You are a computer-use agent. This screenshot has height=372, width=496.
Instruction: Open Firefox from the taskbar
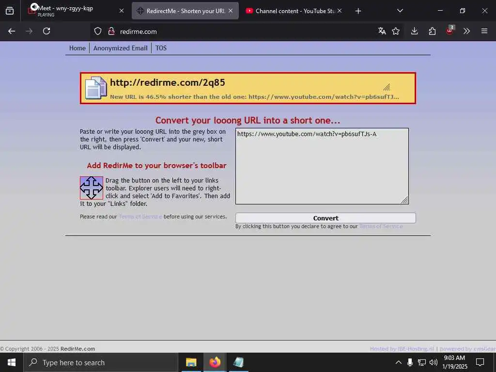coord(215,362)
